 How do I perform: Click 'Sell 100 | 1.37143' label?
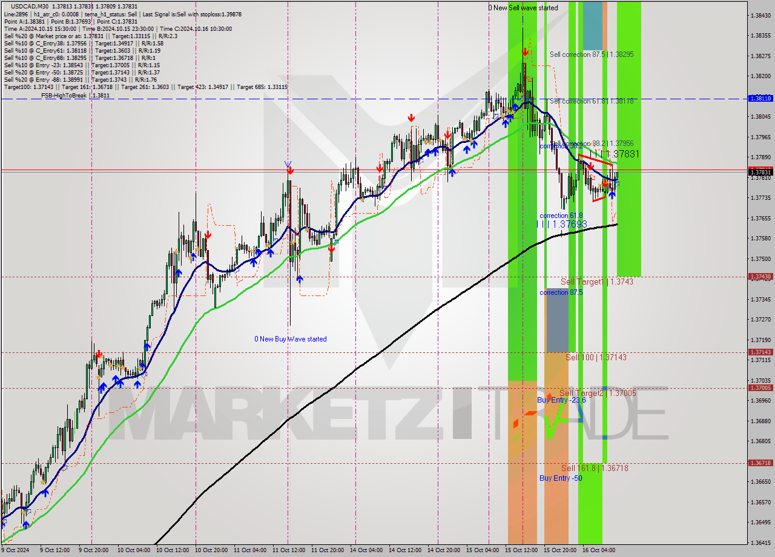pos(596,357)
